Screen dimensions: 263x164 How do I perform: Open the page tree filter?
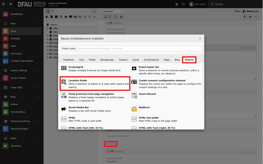click(53, 11)
